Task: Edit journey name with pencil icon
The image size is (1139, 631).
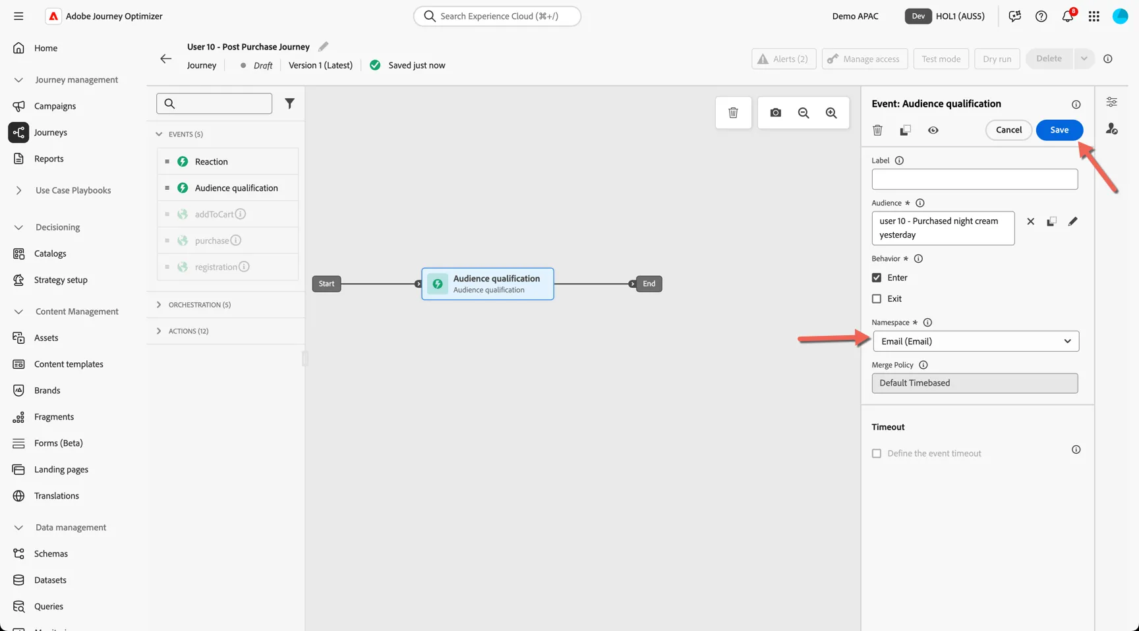Action: click(323, 47)
